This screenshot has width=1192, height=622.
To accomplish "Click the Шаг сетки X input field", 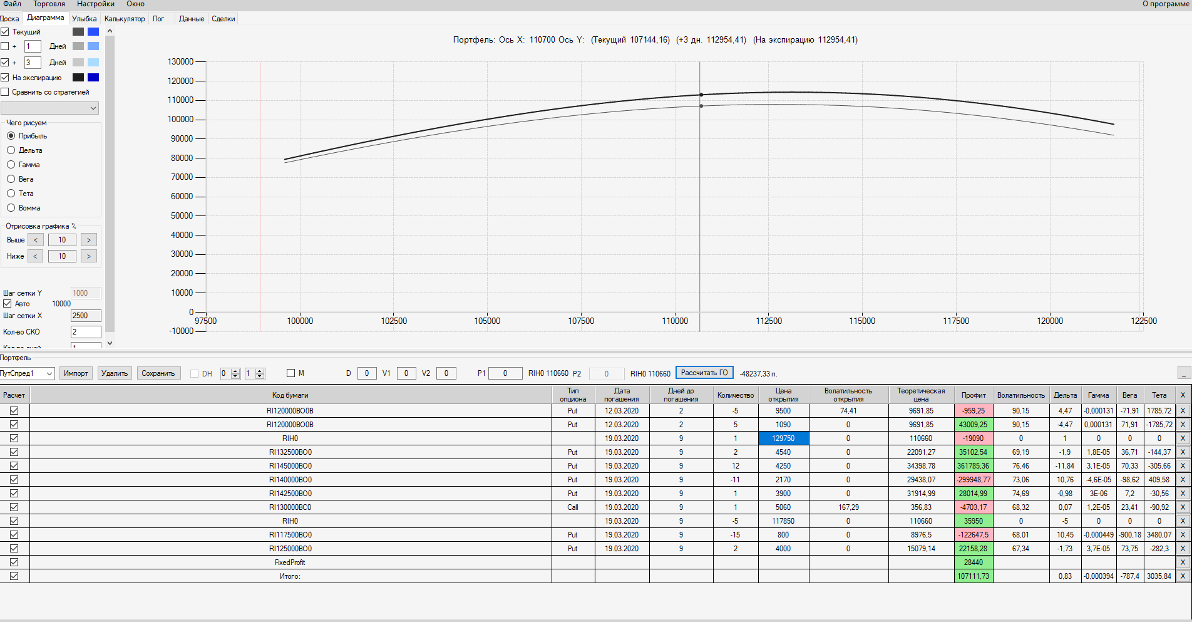I will (86, 316).
